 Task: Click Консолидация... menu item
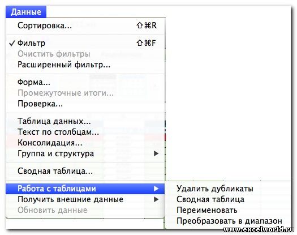point(85,143)
